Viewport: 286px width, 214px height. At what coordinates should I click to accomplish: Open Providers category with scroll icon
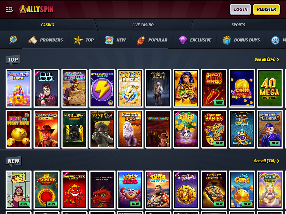tap(46, 40)
